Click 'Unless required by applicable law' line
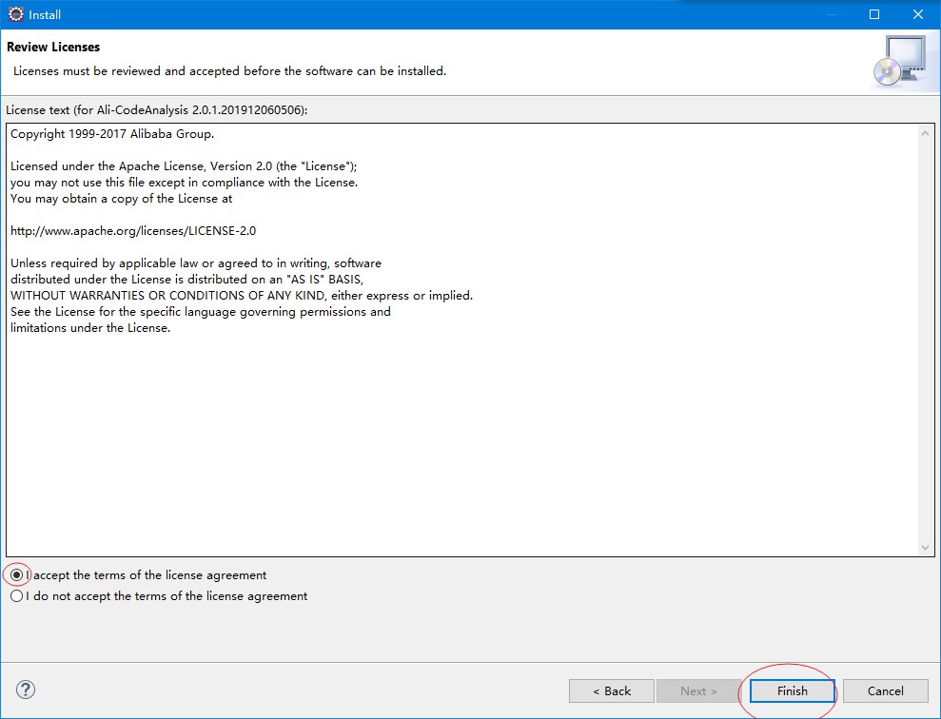This screenshot has width=941, height=719. [196, 263]
